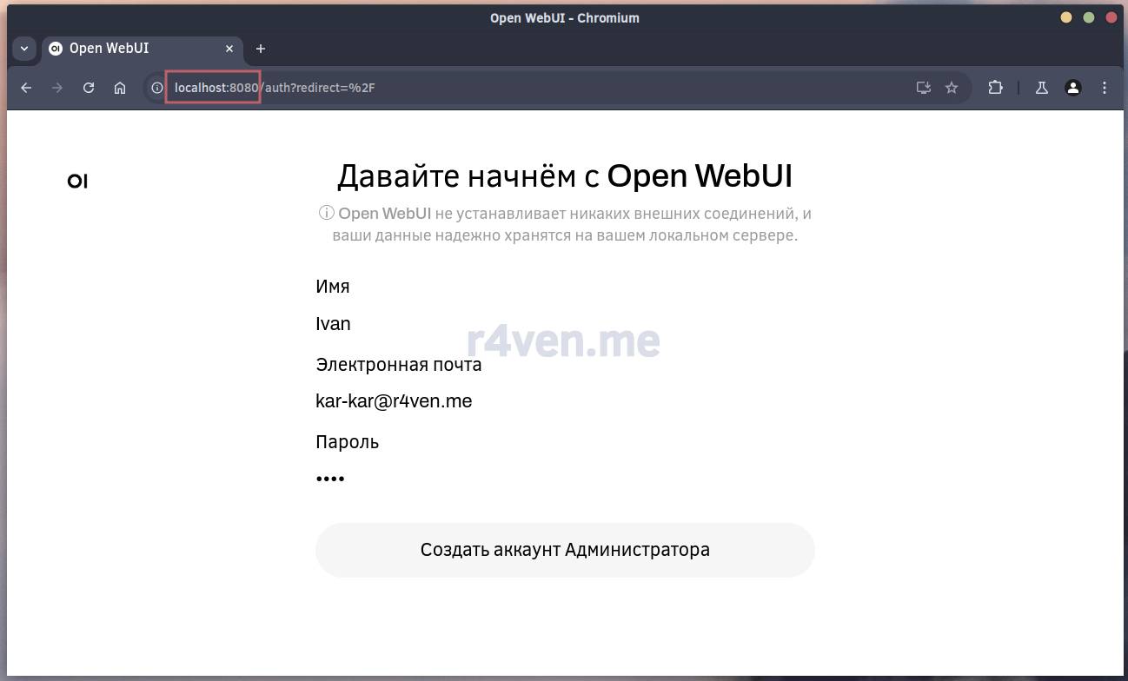Image resolution: width=1128 pixels, height=681 pixels.
Task: Open the Chromium three-dot menu
Action: click(1105, 88)
